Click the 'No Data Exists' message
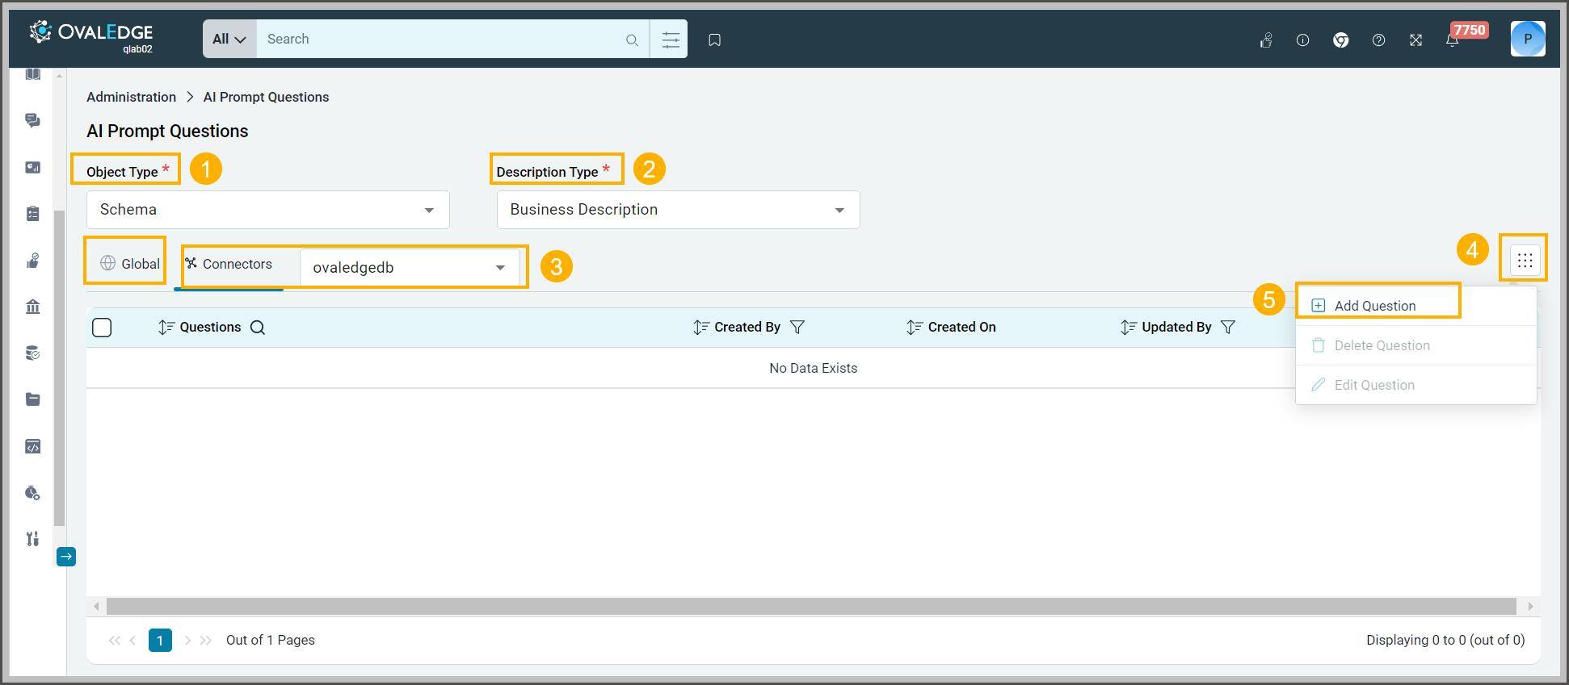Viewport: 1569px width, 685px height. tap(813, 368)
